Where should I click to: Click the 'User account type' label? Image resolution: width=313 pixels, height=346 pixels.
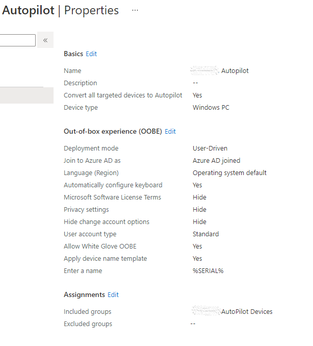(90, 234)
